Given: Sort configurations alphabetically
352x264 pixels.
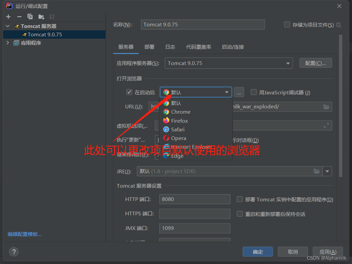Looking at the screenshot, I should pyautogui.click(x=52, y=17).
